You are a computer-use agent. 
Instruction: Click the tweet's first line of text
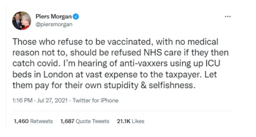click(x=115, y=42)
